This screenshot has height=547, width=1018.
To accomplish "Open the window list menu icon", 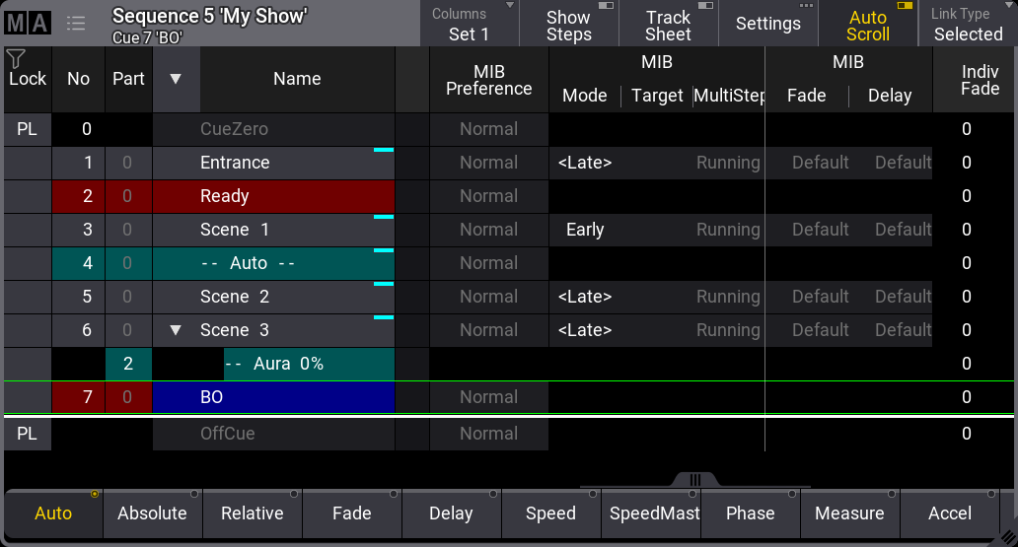I will (76, 23).
